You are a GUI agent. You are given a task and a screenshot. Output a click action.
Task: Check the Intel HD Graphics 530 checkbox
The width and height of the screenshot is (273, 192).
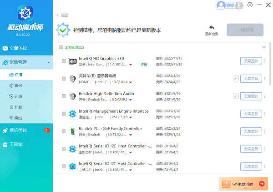click(x=64, y=61)
